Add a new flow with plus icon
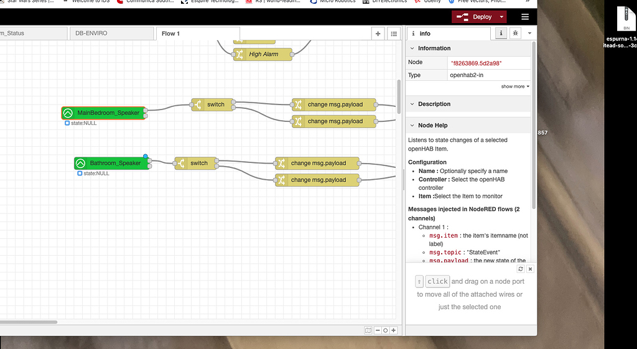The width and height of the screenshot is (637, 349). coord(378,34)
